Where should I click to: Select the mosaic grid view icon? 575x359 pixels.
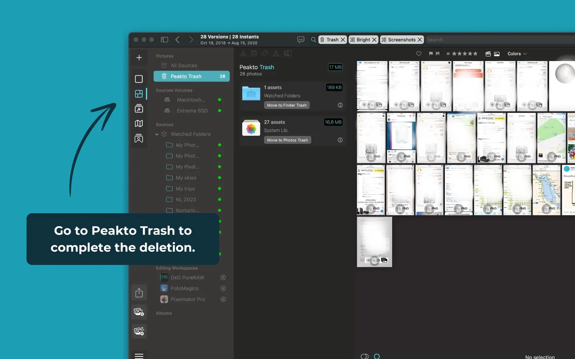click(x=139, y=94)
